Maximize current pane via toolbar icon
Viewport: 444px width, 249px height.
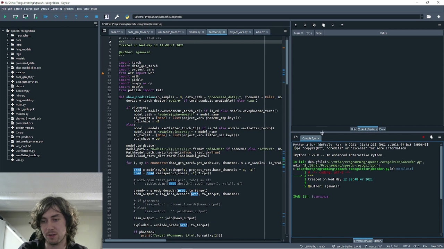tap(107, 17)
